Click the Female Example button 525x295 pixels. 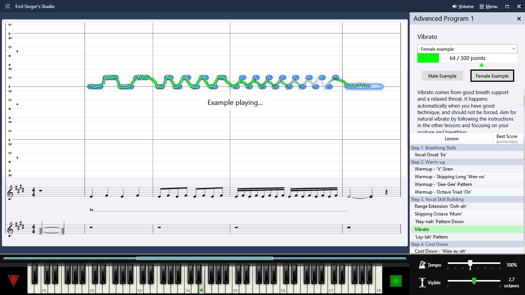pos(492,76)
